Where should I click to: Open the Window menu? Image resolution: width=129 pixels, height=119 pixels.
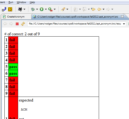(21, 2)
